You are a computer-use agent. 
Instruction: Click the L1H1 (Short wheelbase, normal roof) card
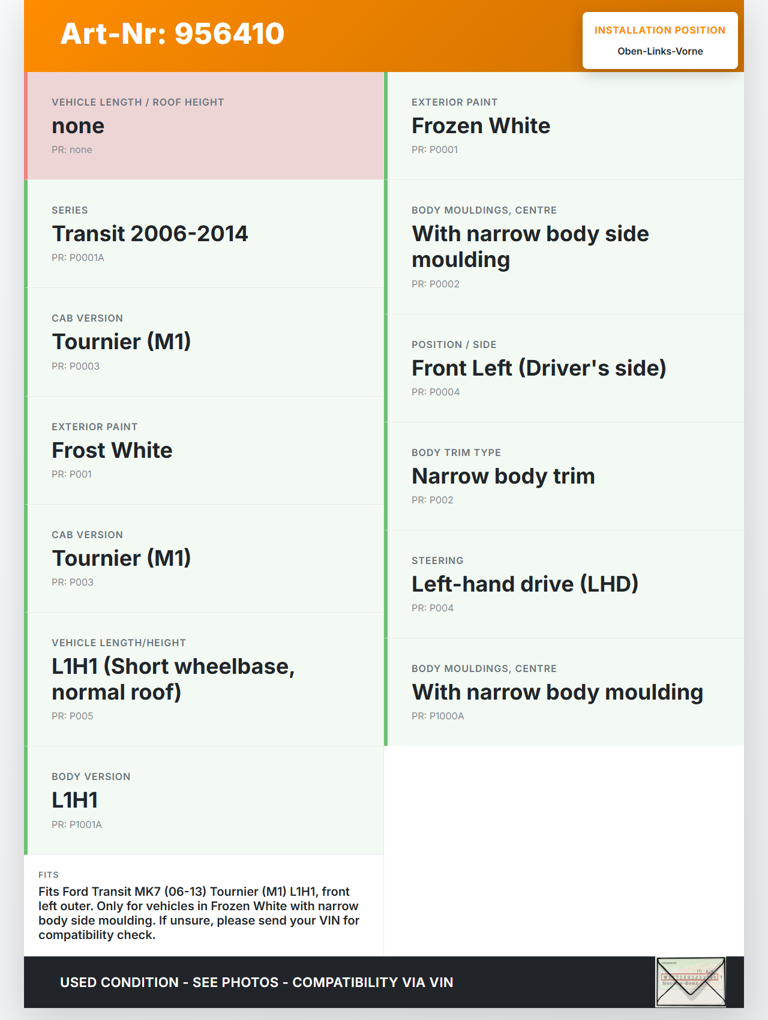205,679
